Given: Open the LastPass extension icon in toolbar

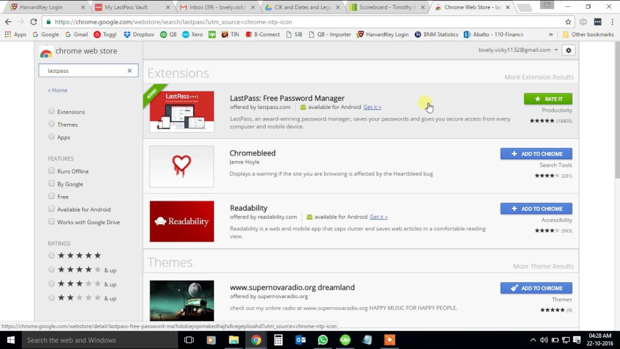Looking at the screenshot, I should pyautogui.click(x=598, y=22).
